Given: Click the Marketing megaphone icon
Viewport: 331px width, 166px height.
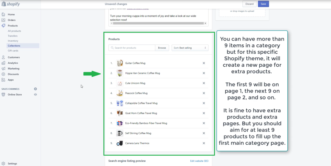Looking at the screenshot, I should [3, 68].
